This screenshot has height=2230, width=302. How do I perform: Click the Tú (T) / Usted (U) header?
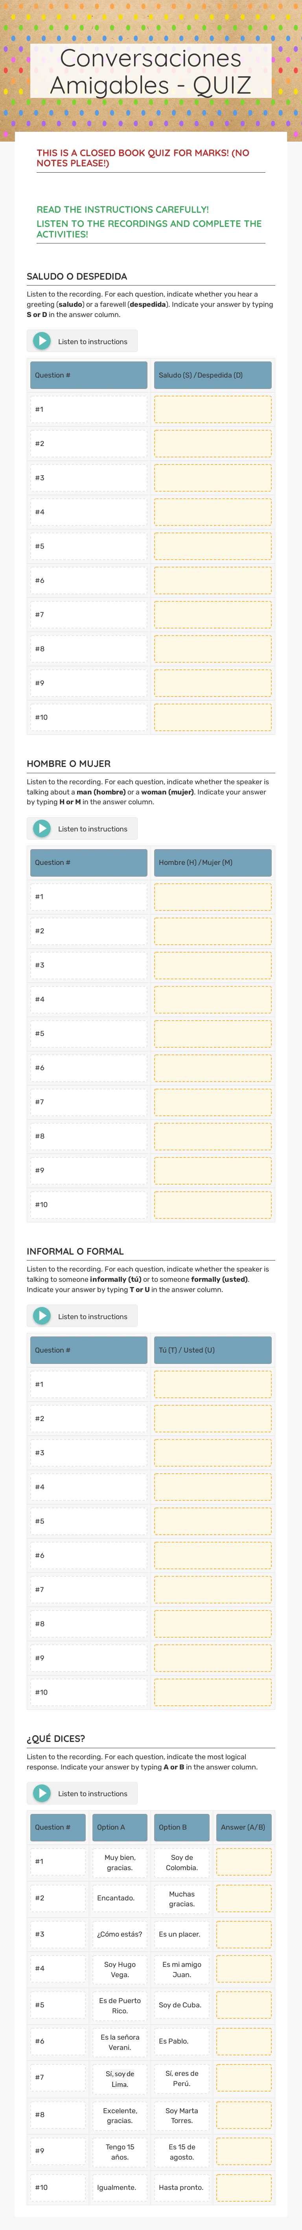pos(213,1349)
